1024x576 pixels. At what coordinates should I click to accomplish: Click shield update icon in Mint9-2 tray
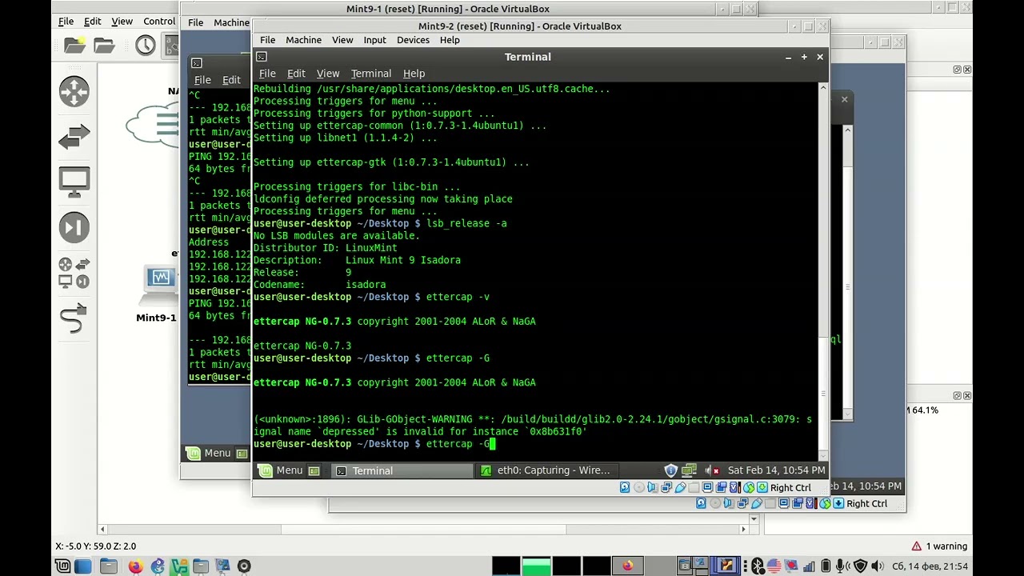coord(671,470)
